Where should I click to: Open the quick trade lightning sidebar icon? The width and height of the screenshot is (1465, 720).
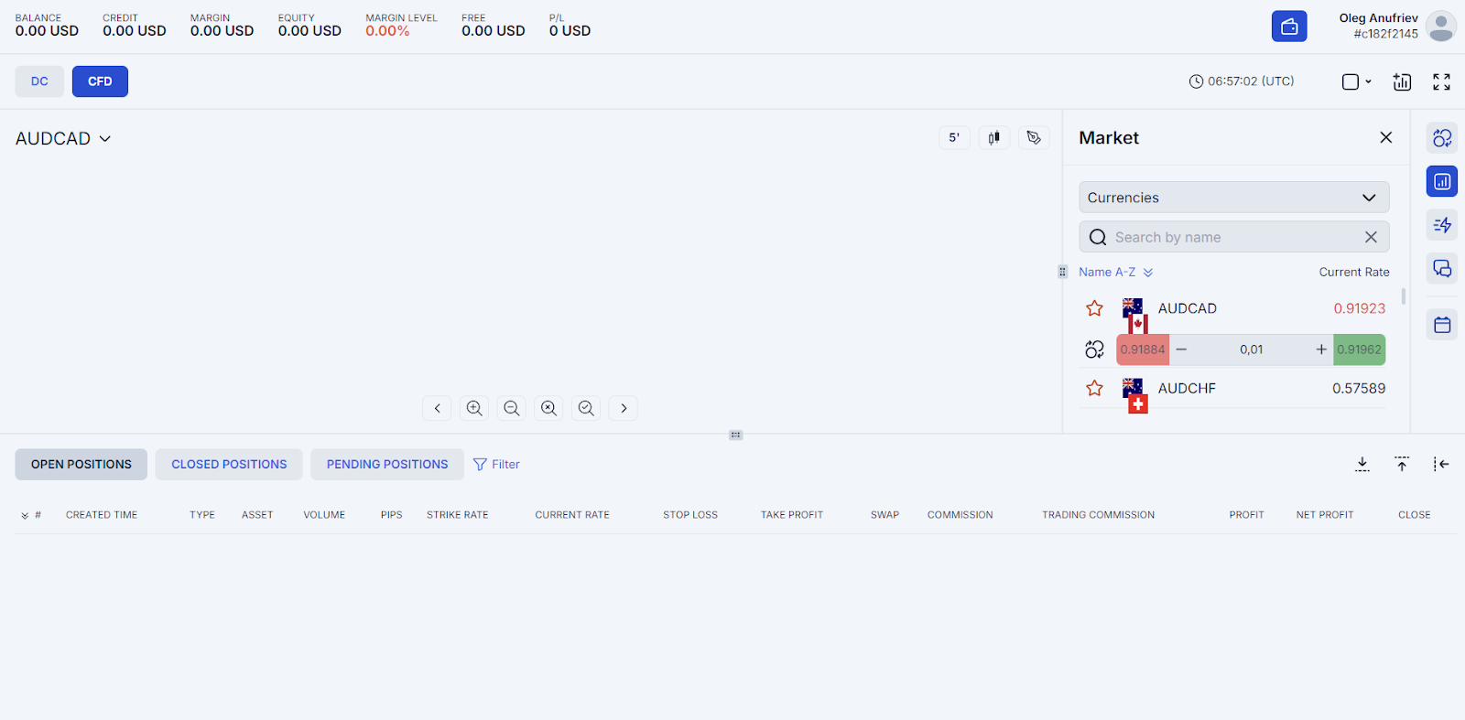[1442, 225]
